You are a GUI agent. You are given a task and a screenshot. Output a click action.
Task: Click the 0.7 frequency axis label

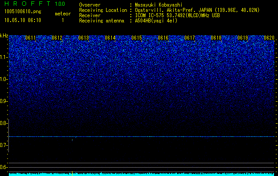(x=4, y=145)
